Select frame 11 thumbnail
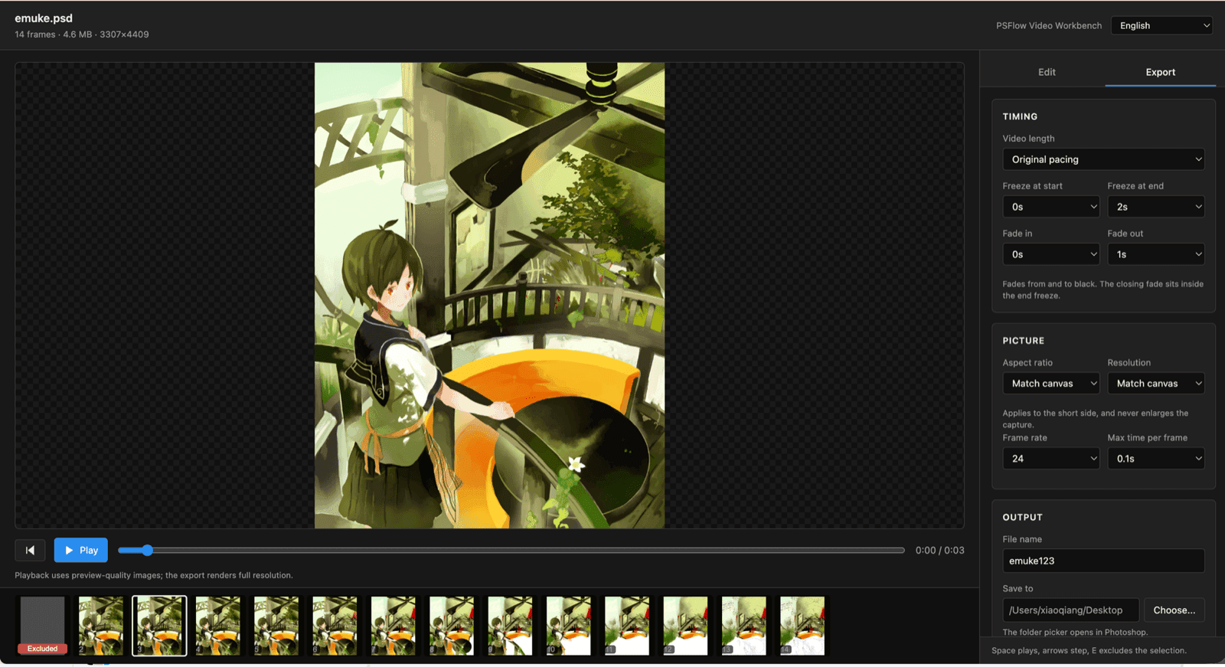The image size is (1225, 667). (627, 626)
